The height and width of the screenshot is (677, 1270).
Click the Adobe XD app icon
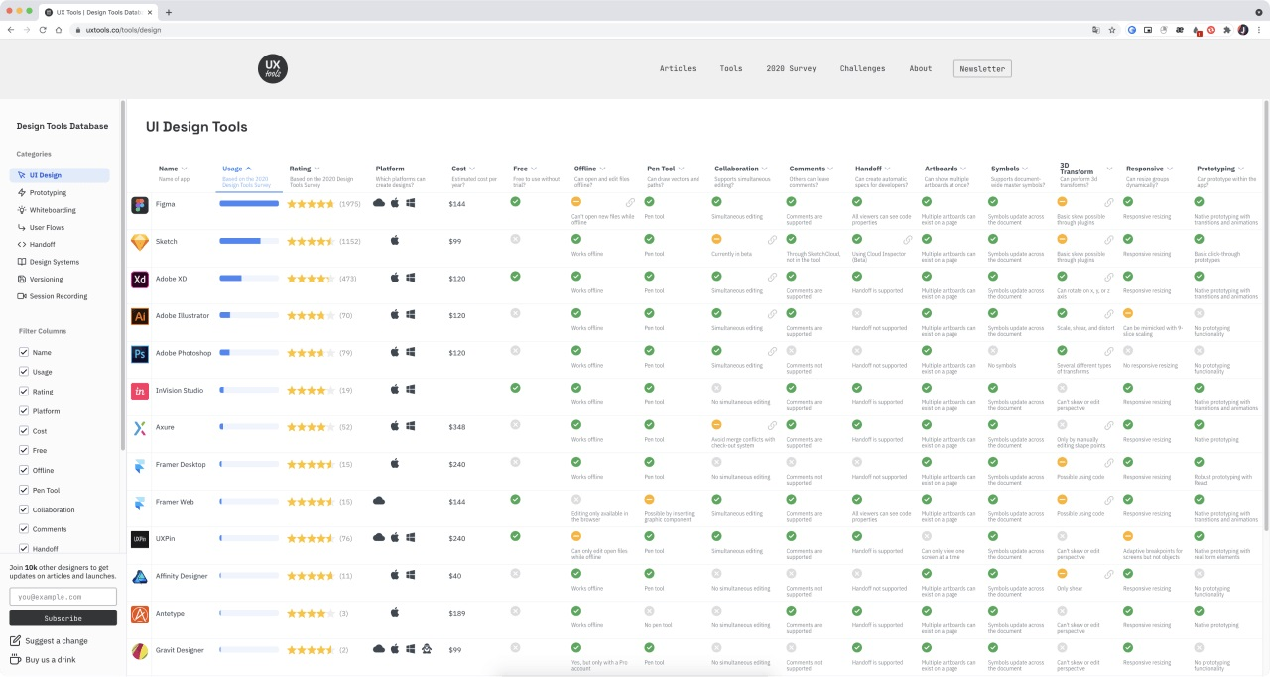[140, 280]
